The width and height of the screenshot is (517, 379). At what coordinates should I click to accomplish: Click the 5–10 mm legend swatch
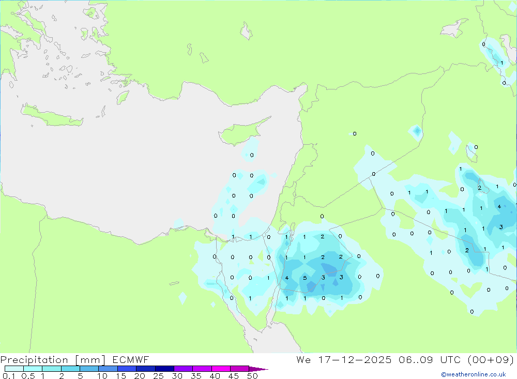tap(89, 369)
